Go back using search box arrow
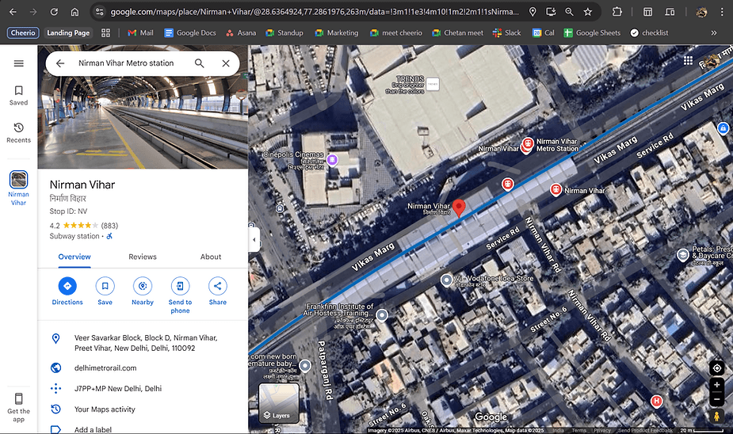This screenshot has width=733, height=434. (60, 63)
